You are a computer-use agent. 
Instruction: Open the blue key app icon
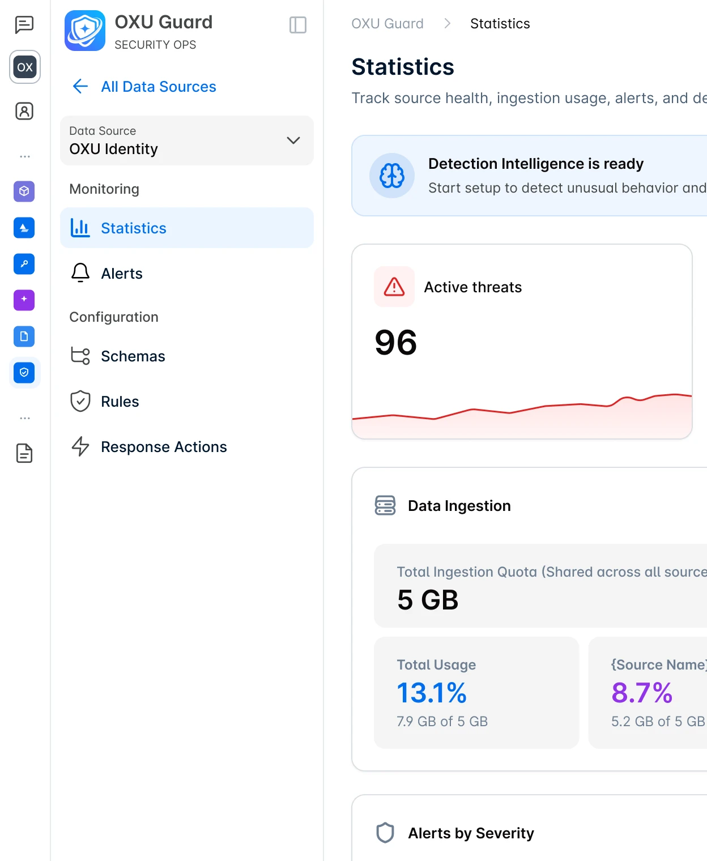click(x=24, y=264)
